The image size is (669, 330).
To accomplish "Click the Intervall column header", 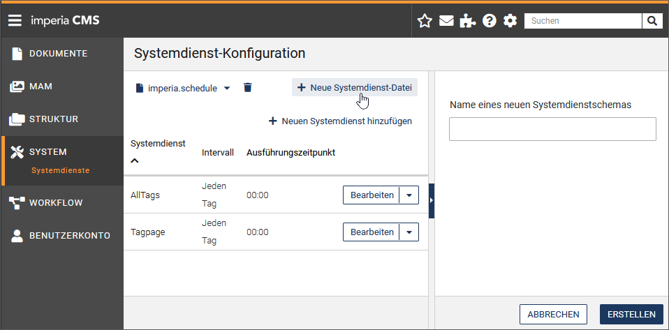I will (x=218, y=153).
